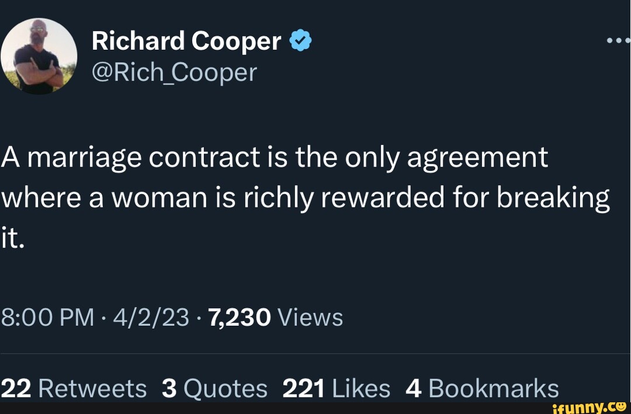This screenshot has width=631, height=414.
Task: Click the word "breaking" in the tweet
Action: (552, 198)
